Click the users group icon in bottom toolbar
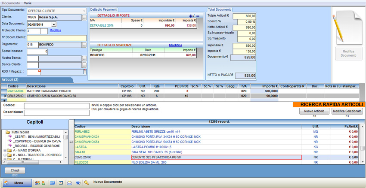Screen dimensions: 366x188 37,183
